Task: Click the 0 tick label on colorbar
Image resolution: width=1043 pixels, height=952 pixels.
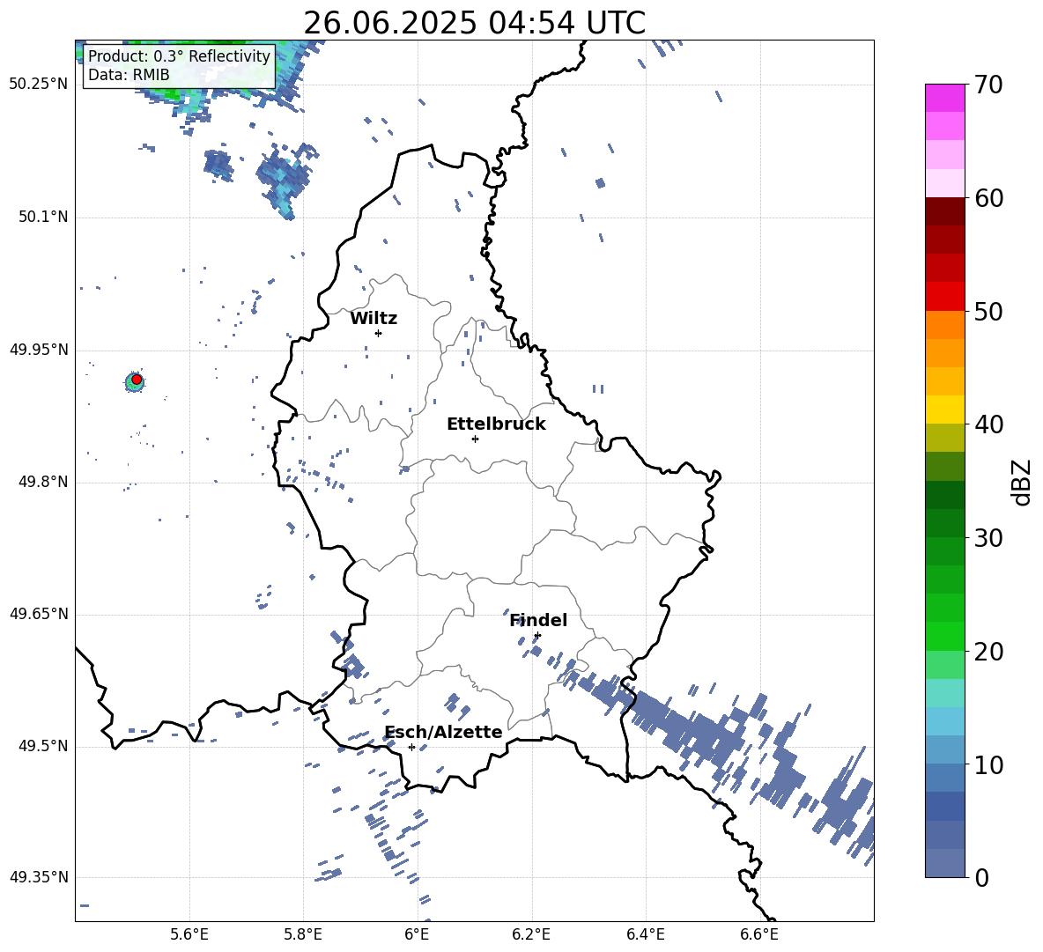Action: coord(981,878)
